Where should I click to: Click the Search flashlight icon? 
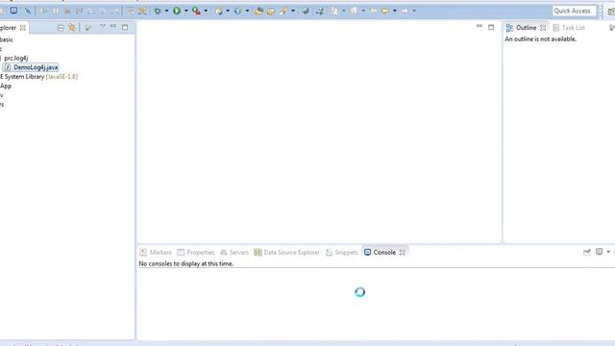pos(283,11)
